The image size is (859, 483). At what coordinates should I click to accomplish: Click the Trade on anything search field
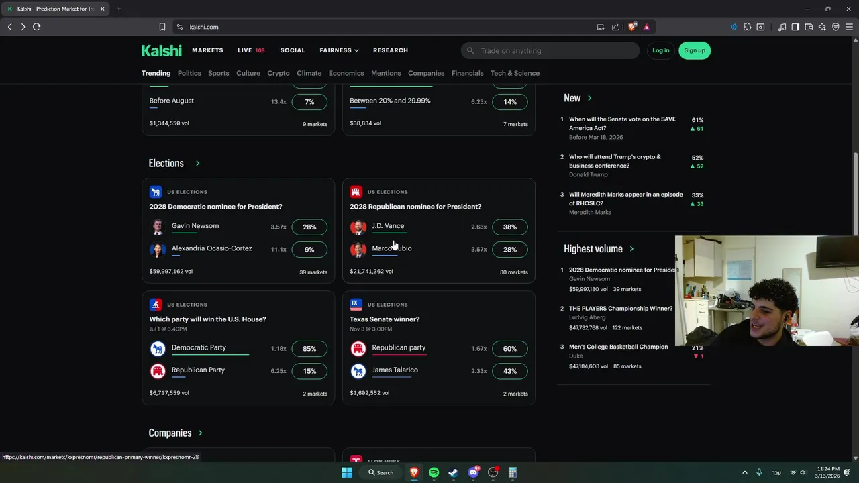click(550, 50)
